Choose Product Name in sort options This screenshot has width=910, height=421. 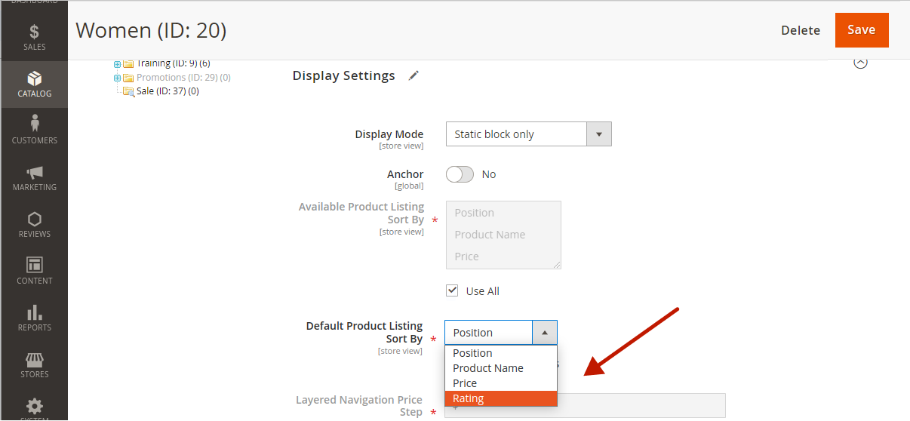tap(500, 368)
